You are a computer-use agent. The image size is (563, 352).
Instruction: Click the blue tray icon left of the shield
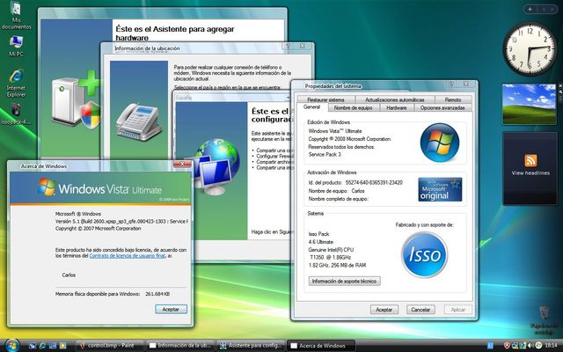pos(491,346)
